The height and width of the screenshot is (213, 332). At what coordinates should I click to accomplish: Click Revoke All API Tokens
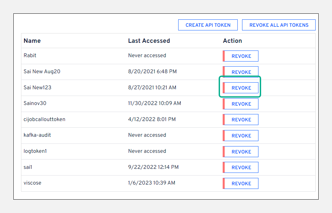[279, 25]
